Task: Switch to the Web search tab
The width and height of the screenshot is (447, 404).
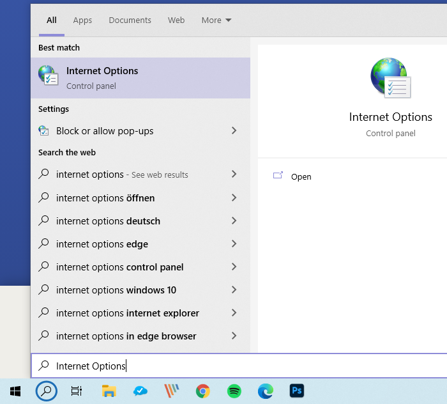Action: click(176, 20)
